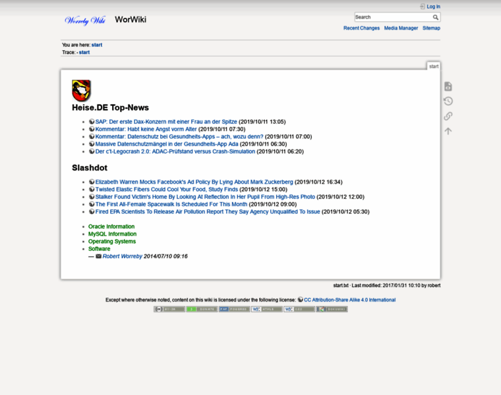Image resolution: width=501 pixels, height=395 pixels.
Task: Open Stalker Found Victim's Home article
Action: point(205,197)
